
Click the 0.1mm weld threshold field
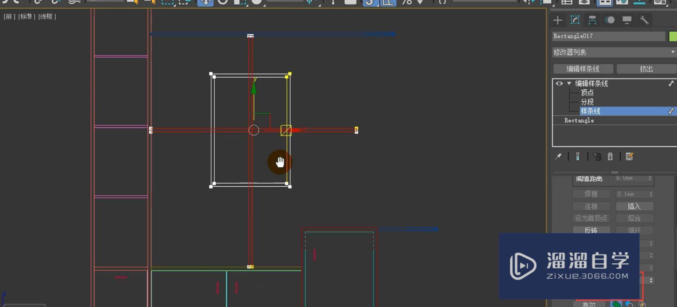[x=632, y=194]
